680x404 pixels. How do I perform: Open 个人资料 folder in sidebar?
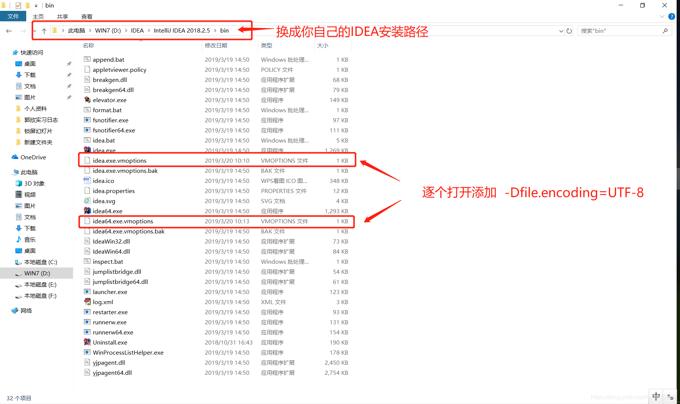35,108
